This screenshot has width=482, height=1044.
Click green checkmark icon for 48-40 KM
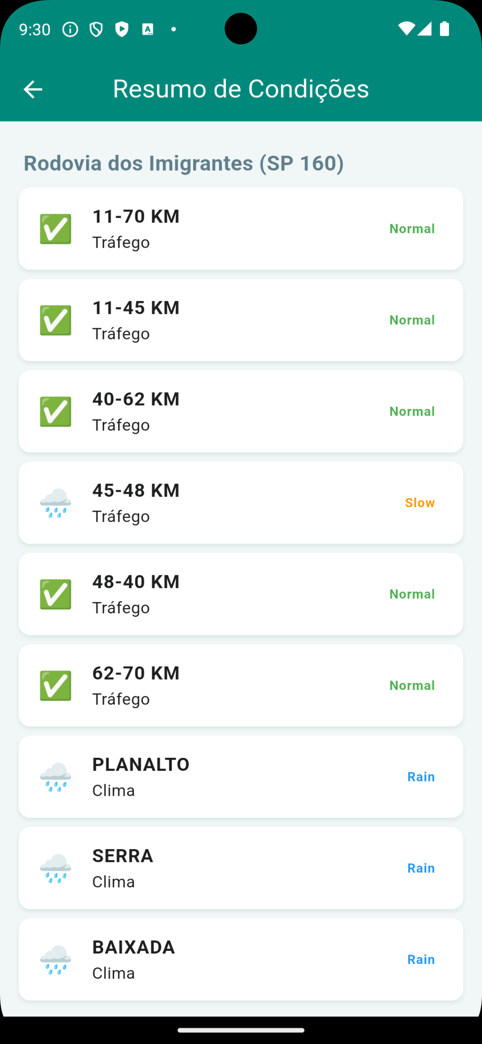coord(55,594)
